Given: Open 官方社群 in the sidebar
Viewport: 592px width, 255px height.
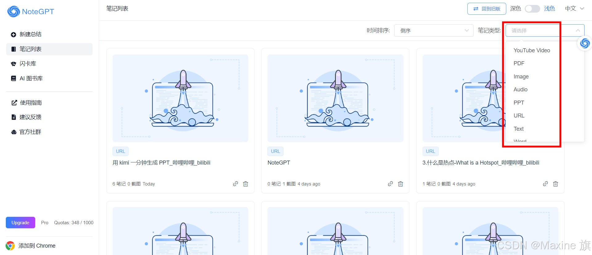Looking at the screenshot, I should (49, 132).
